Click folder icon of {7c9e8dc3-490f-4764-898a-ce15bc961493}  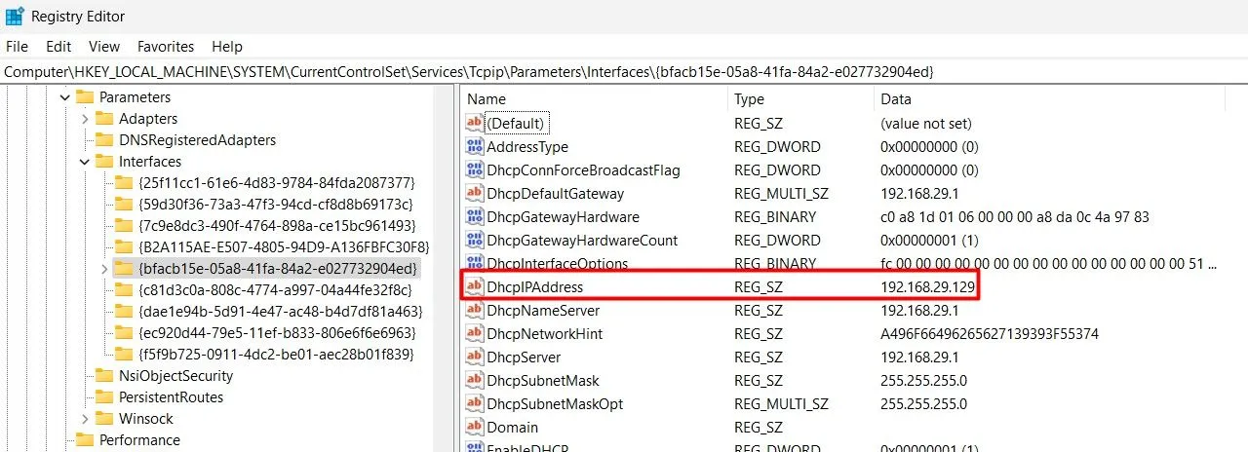click(x=124, y=226)
